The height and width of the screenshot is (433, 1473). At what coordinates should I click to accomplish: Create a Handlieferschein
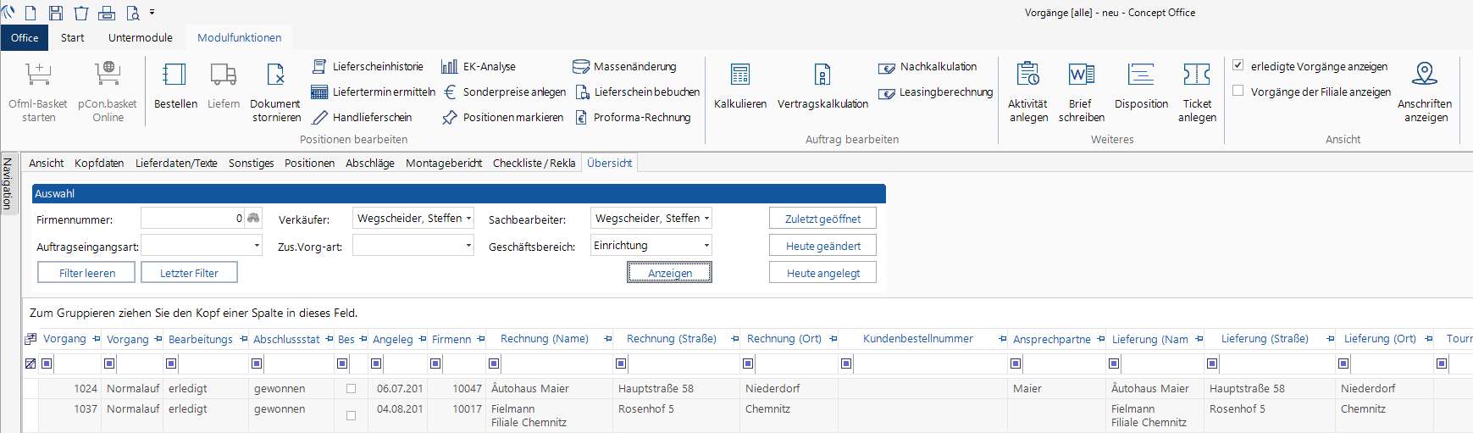click(362, 117)
